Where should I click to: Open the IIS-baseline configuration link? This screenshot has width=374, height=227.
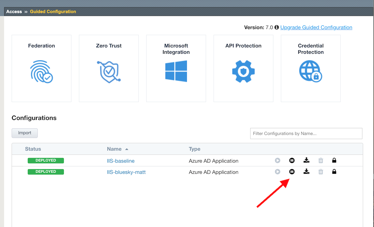coord(121,161)
